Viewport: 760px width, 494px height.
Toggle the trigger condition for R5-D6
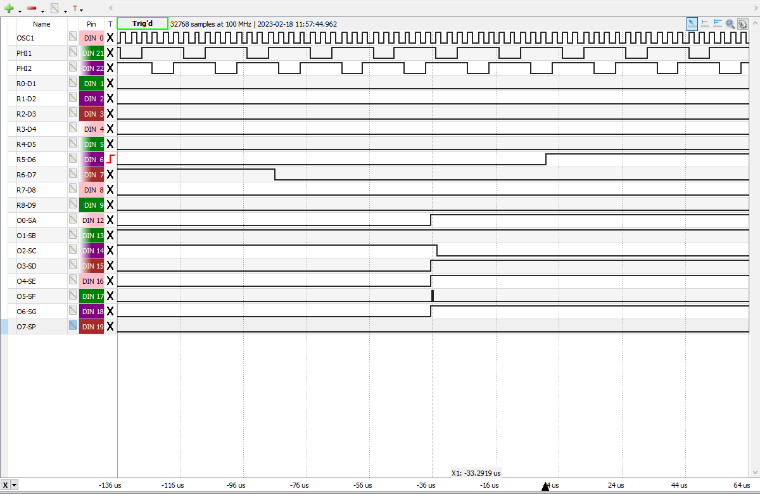(x=110, y=159)
